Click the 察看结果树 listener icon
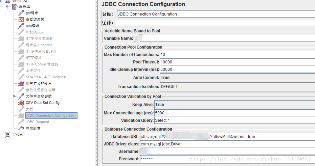 coord(21,19)
